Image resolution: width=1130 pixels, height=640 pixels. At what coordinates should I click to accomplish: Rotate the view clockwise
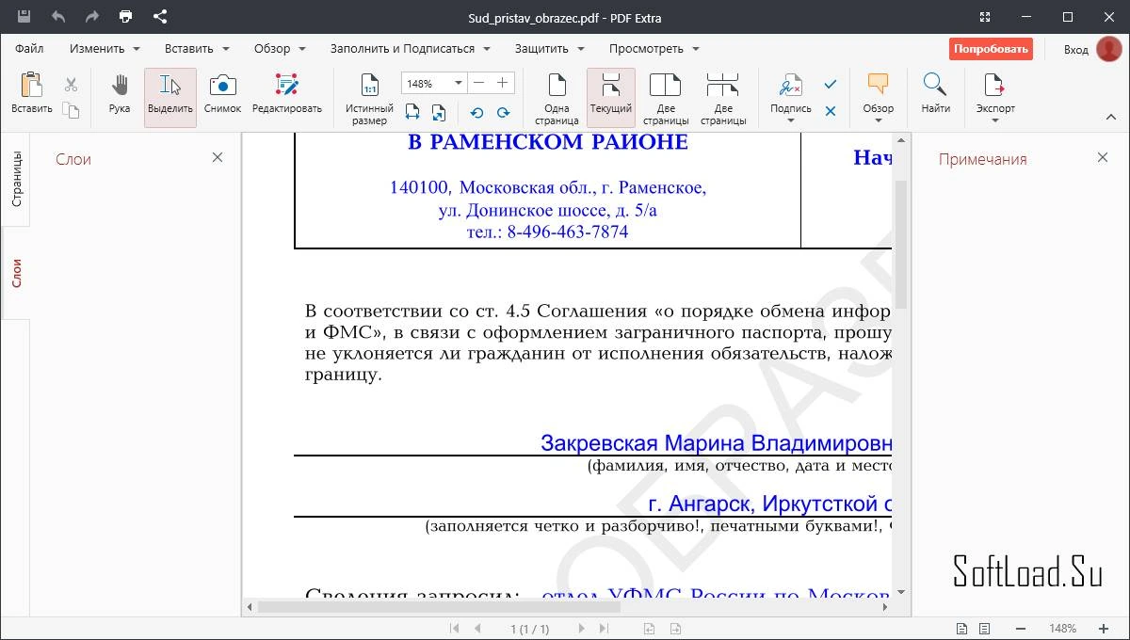[x=503, y=112]
